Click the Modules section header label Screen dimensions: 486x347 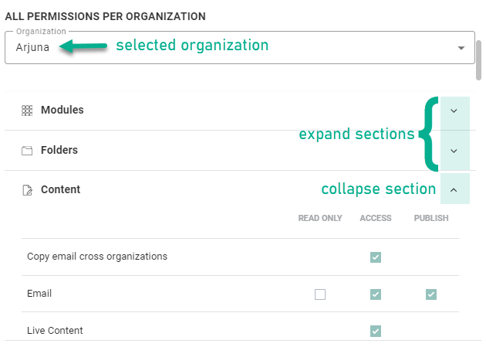click(x=62, y=111)
